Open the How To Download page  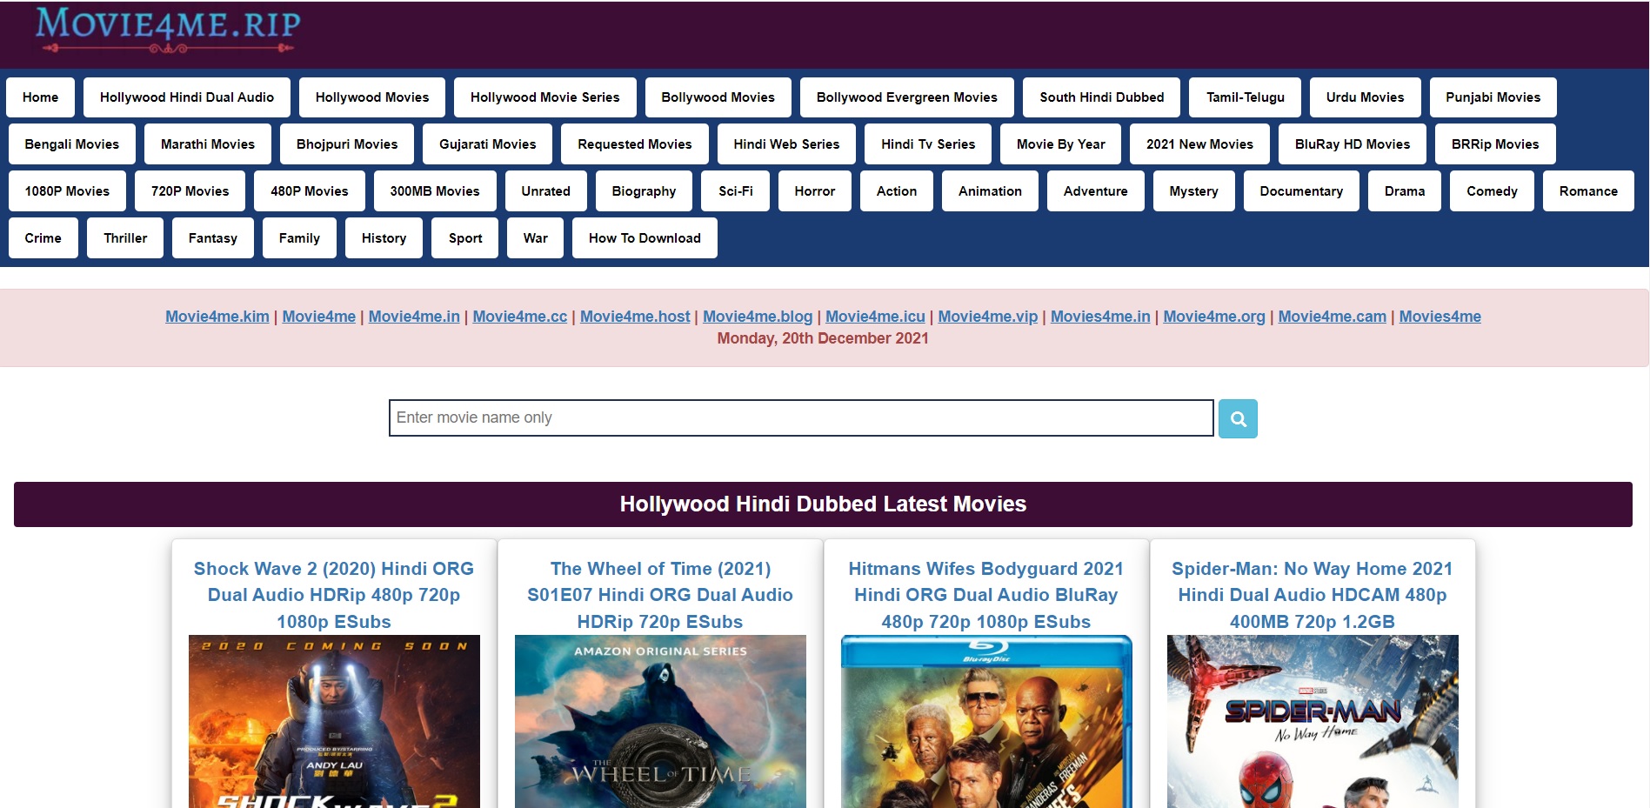click(644, 238)
